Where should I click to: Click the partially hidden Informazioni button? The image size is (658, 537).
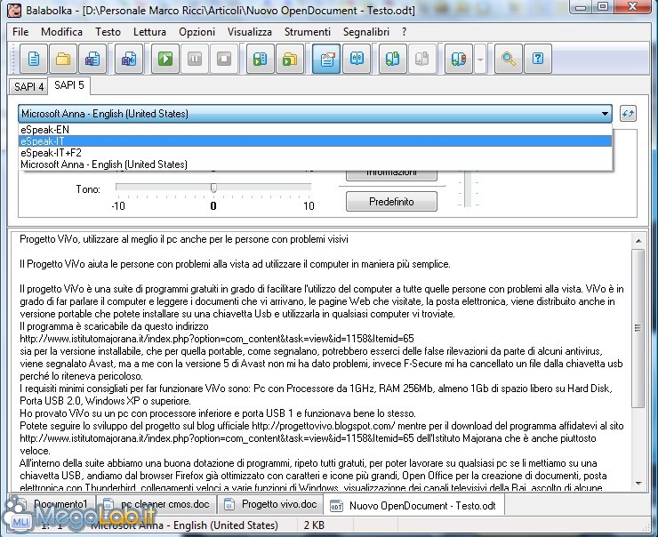tap(391, 175)
